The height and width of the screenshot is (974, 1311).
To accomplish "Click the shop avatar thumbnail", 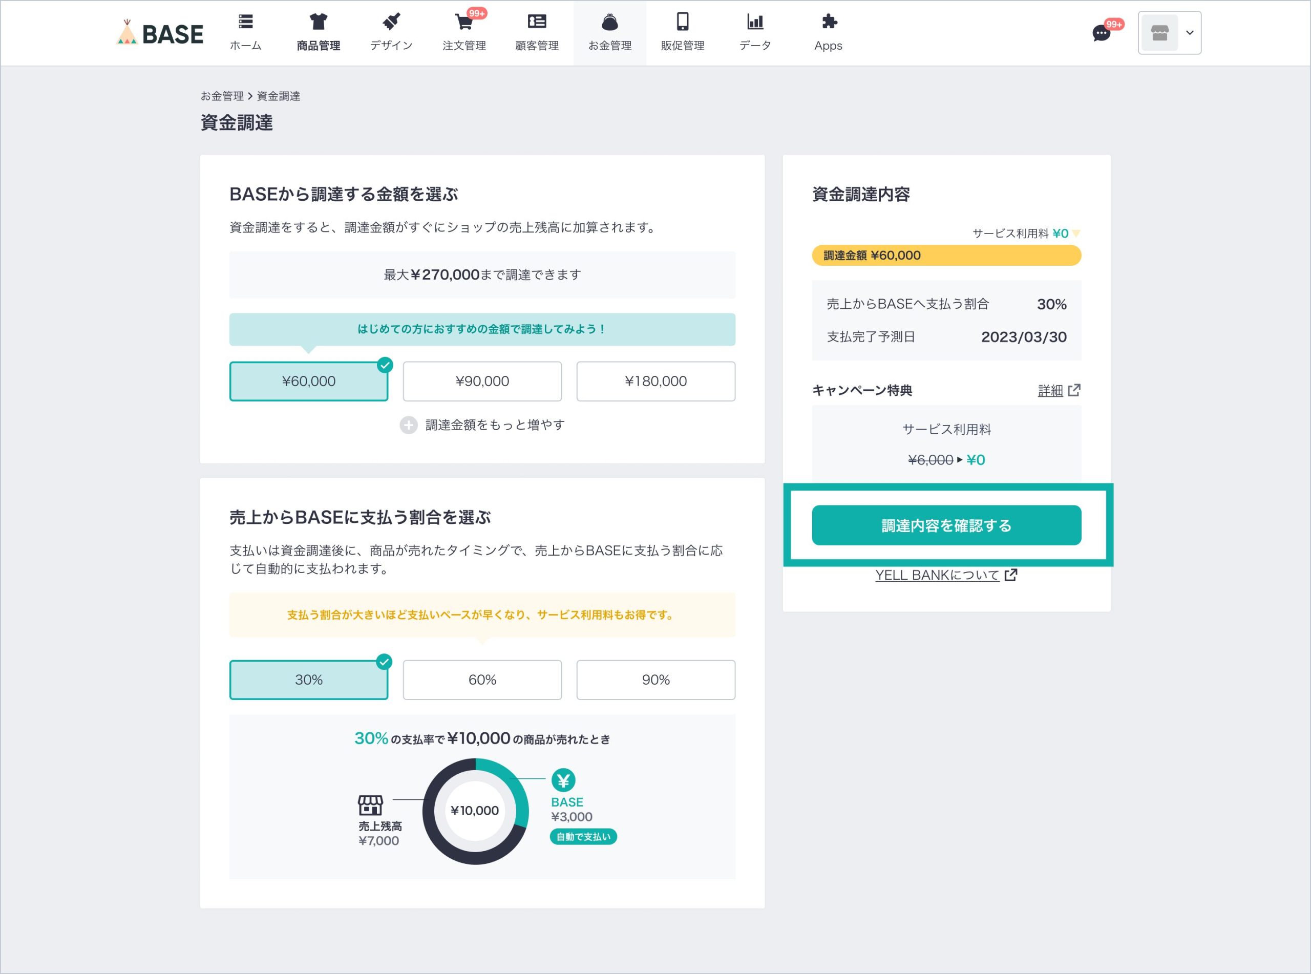I will click(1159, 33).
